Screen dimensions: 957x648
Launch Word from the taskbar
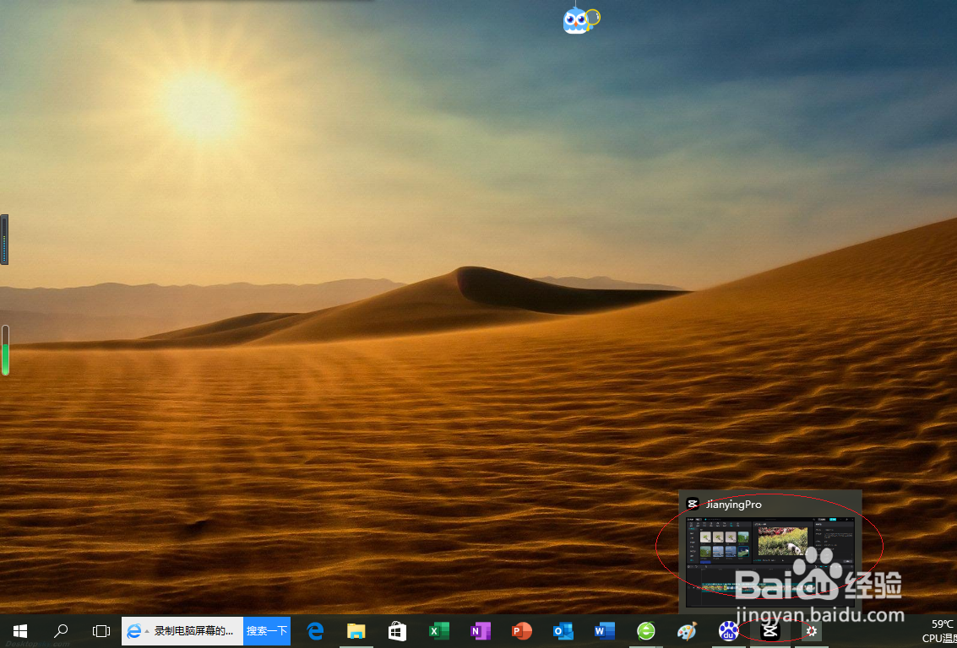pyautogui.click(x=604, y=631)
